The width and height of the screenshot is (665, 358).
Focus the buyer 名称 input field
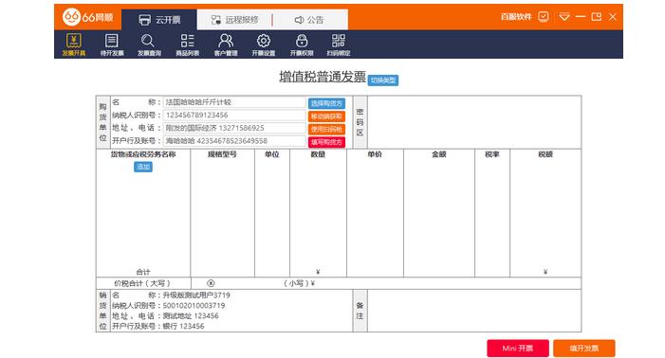pos(234,102)
